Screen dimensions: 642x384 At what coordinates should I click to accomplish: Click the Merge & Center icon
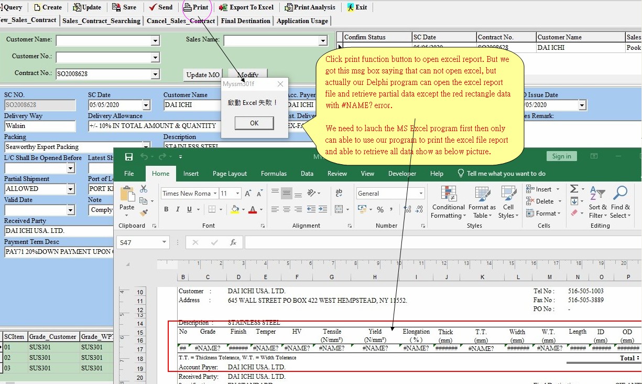339,209
